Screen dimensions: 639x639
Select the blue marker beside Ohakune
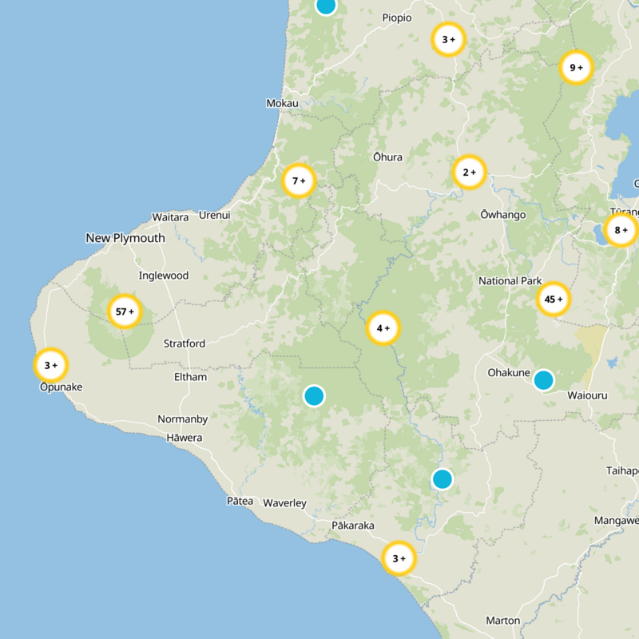(x=543, y=379)
